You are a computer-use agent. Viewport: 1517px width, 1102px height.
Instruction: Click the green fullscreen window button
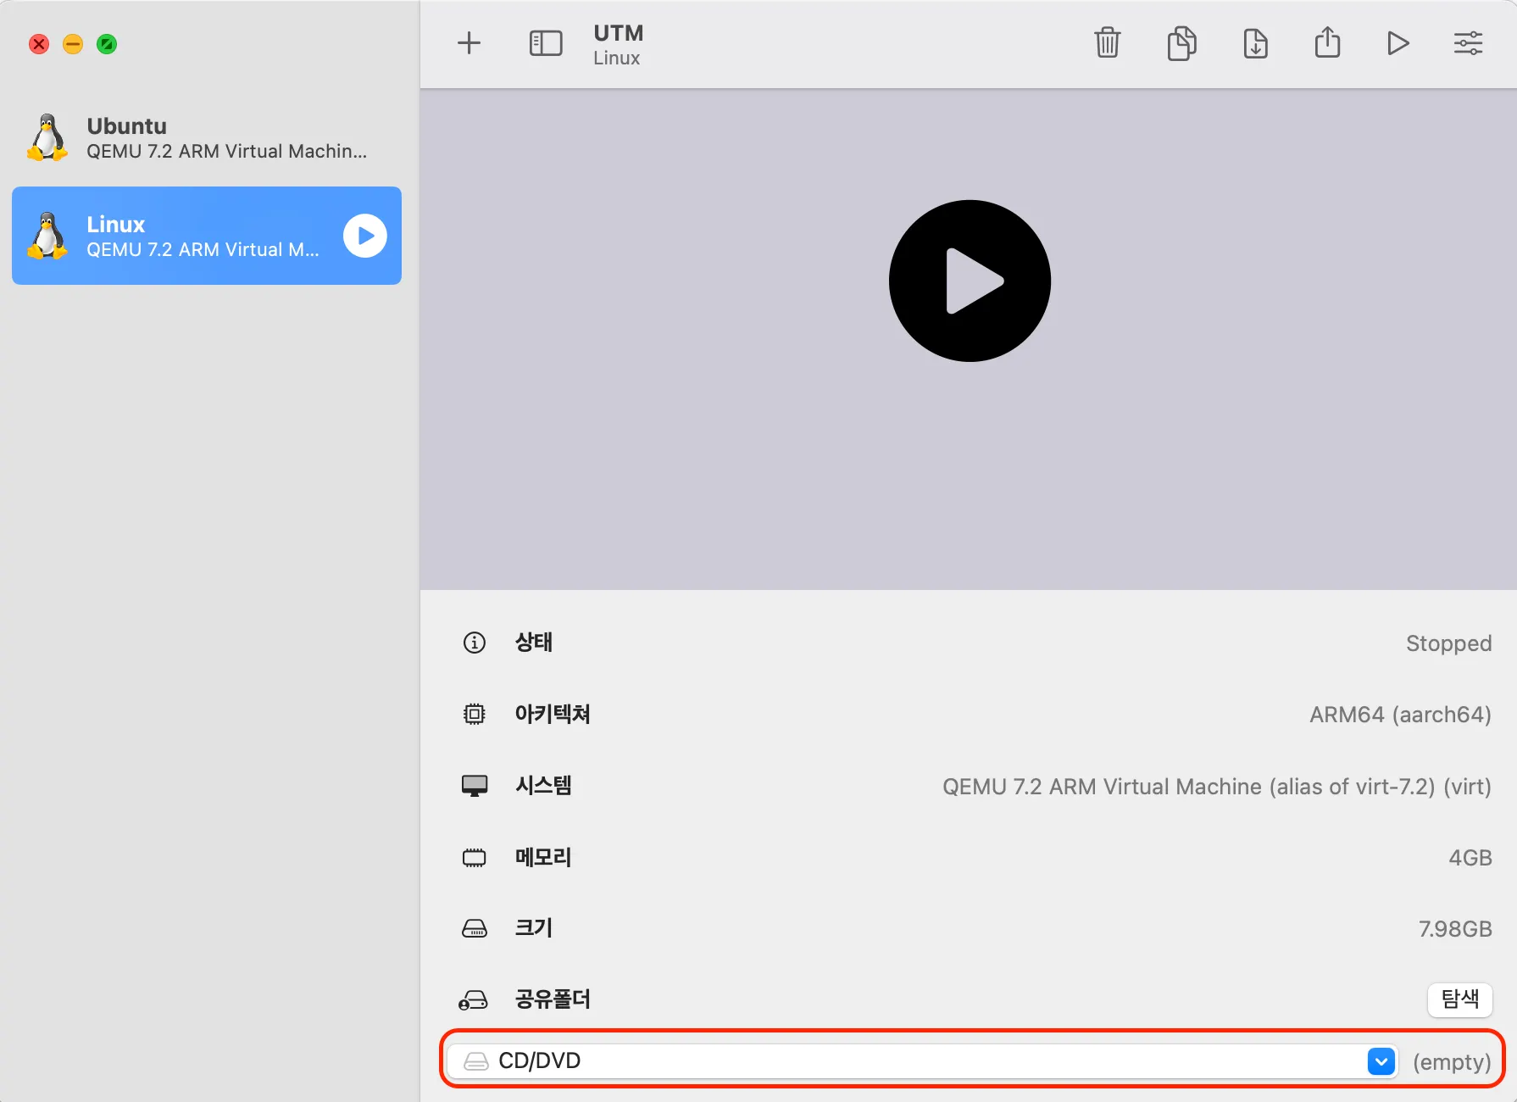[107, 44]
